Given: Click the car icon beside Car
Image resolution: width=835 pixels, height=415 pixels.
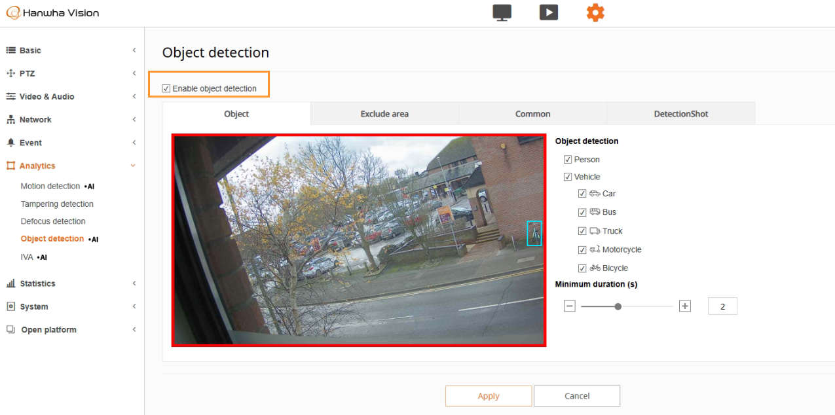Looking at the screenshot, I should pyautogui.click(x=595, y=193).
